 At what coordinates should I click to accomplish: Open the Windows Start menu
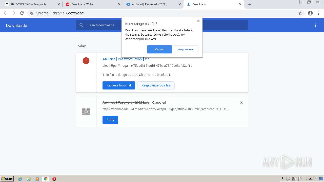pos(7,179)
